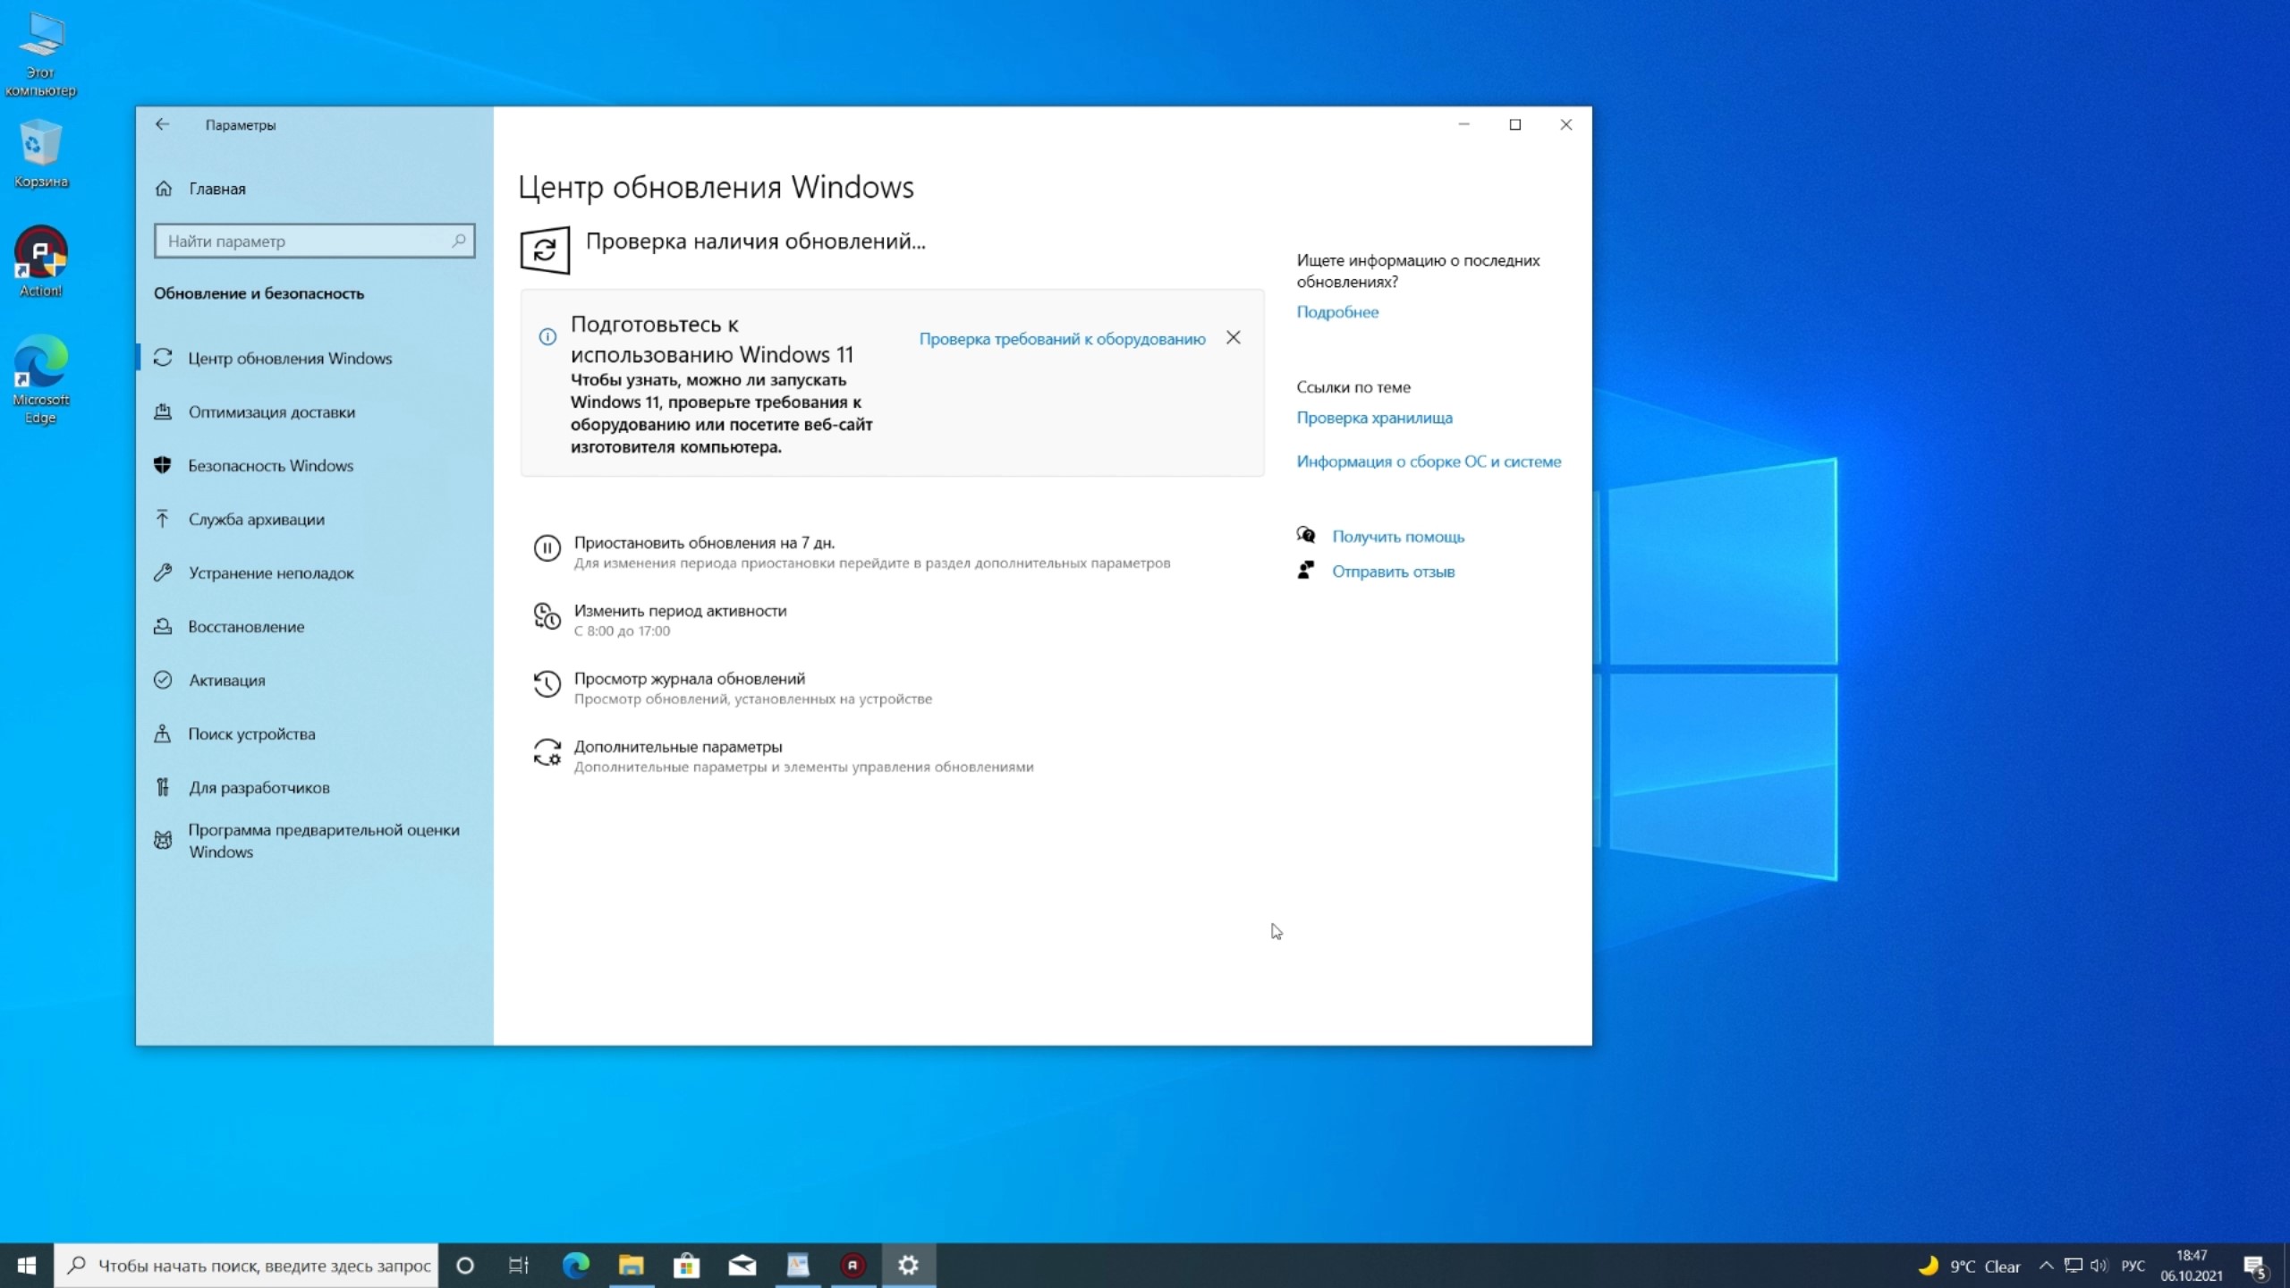This screenshot has height=1288, width=2290.
Task: Open Изменить период активности
Action: [680, 610]
